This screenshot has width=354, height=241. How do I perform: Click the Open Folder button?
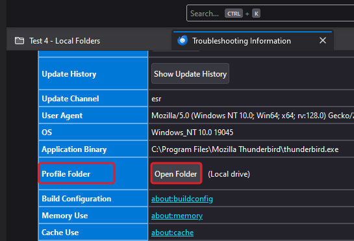click(x=176, y=174)
